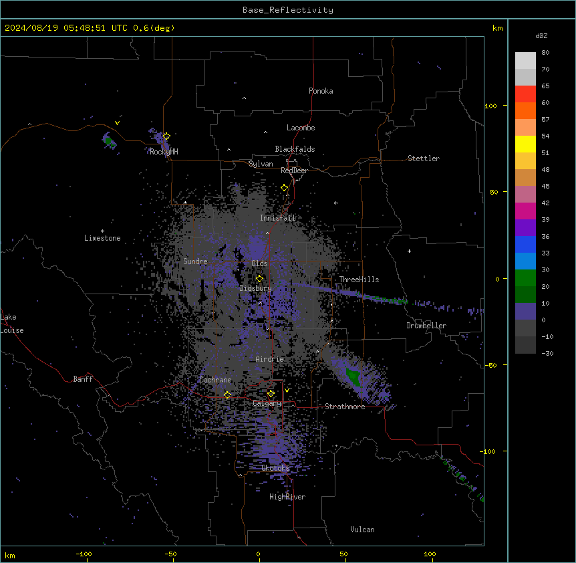Click the Sundre town label
The image size is (576, 563).
click(195, 261)
